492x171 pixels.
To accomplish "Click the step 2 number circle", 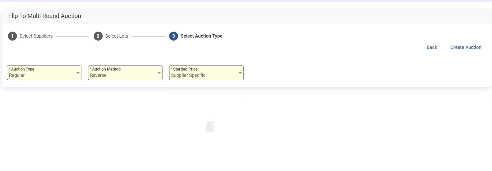I will click(x=98, y=36).
